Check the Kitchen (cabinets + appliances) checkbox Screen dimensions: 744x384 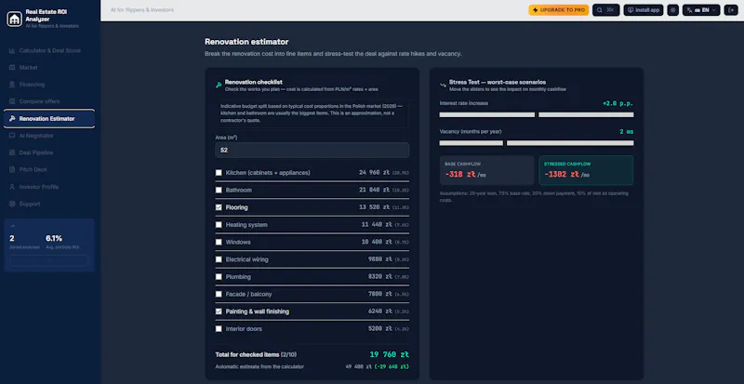219,173
